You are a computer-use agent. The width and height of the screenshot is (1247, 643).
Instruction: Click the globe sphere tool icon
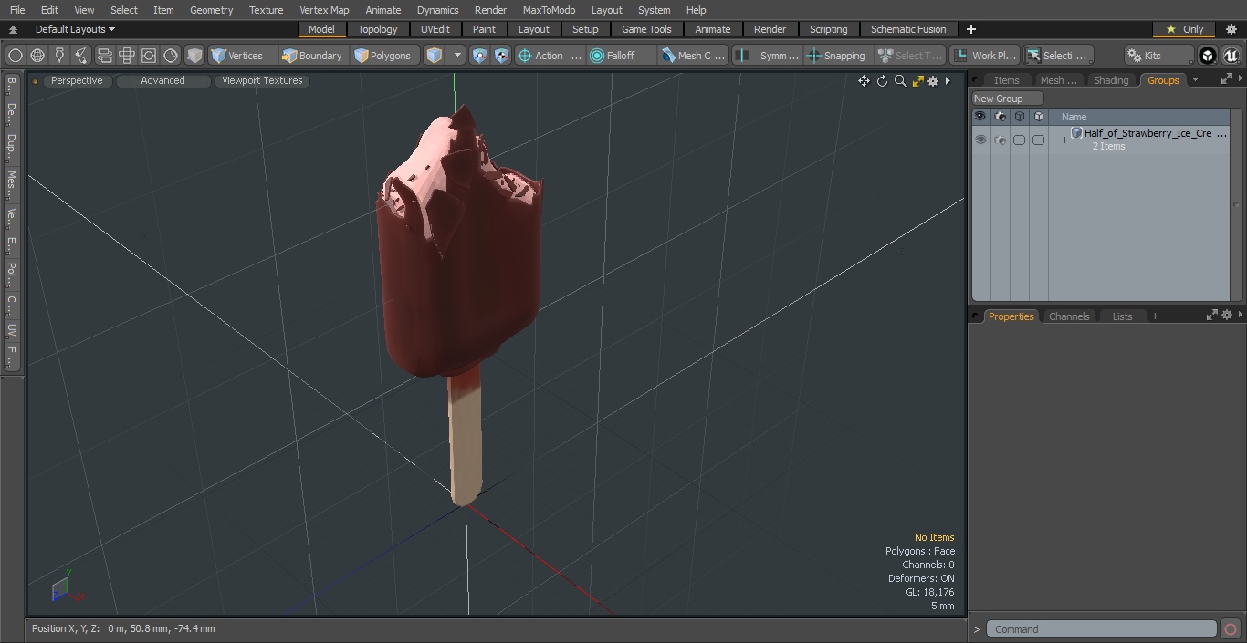(37, 56)
